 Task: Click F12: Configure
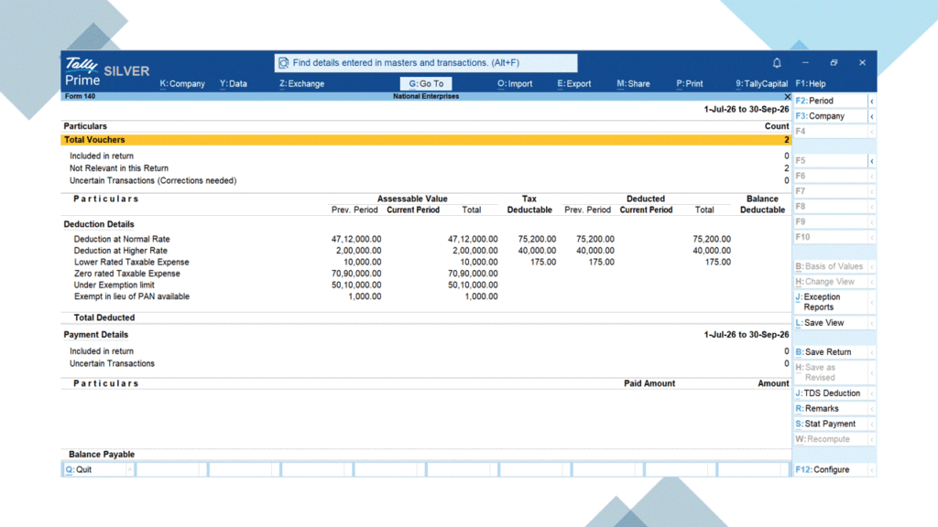pyautogui.click(x=830, y=469)
